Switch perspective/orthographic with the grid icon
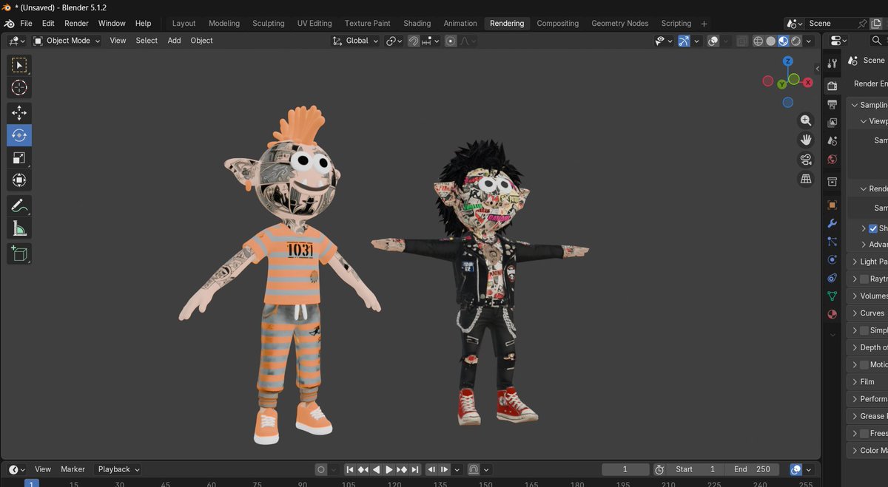This screenshot has height=487, width=888. click(806, 179)
